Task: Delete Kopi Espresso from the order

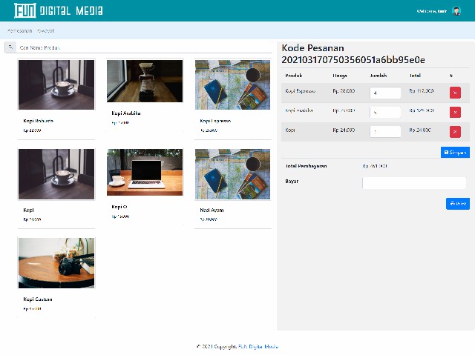Action: pyautogui.click(x=455, y=93)
